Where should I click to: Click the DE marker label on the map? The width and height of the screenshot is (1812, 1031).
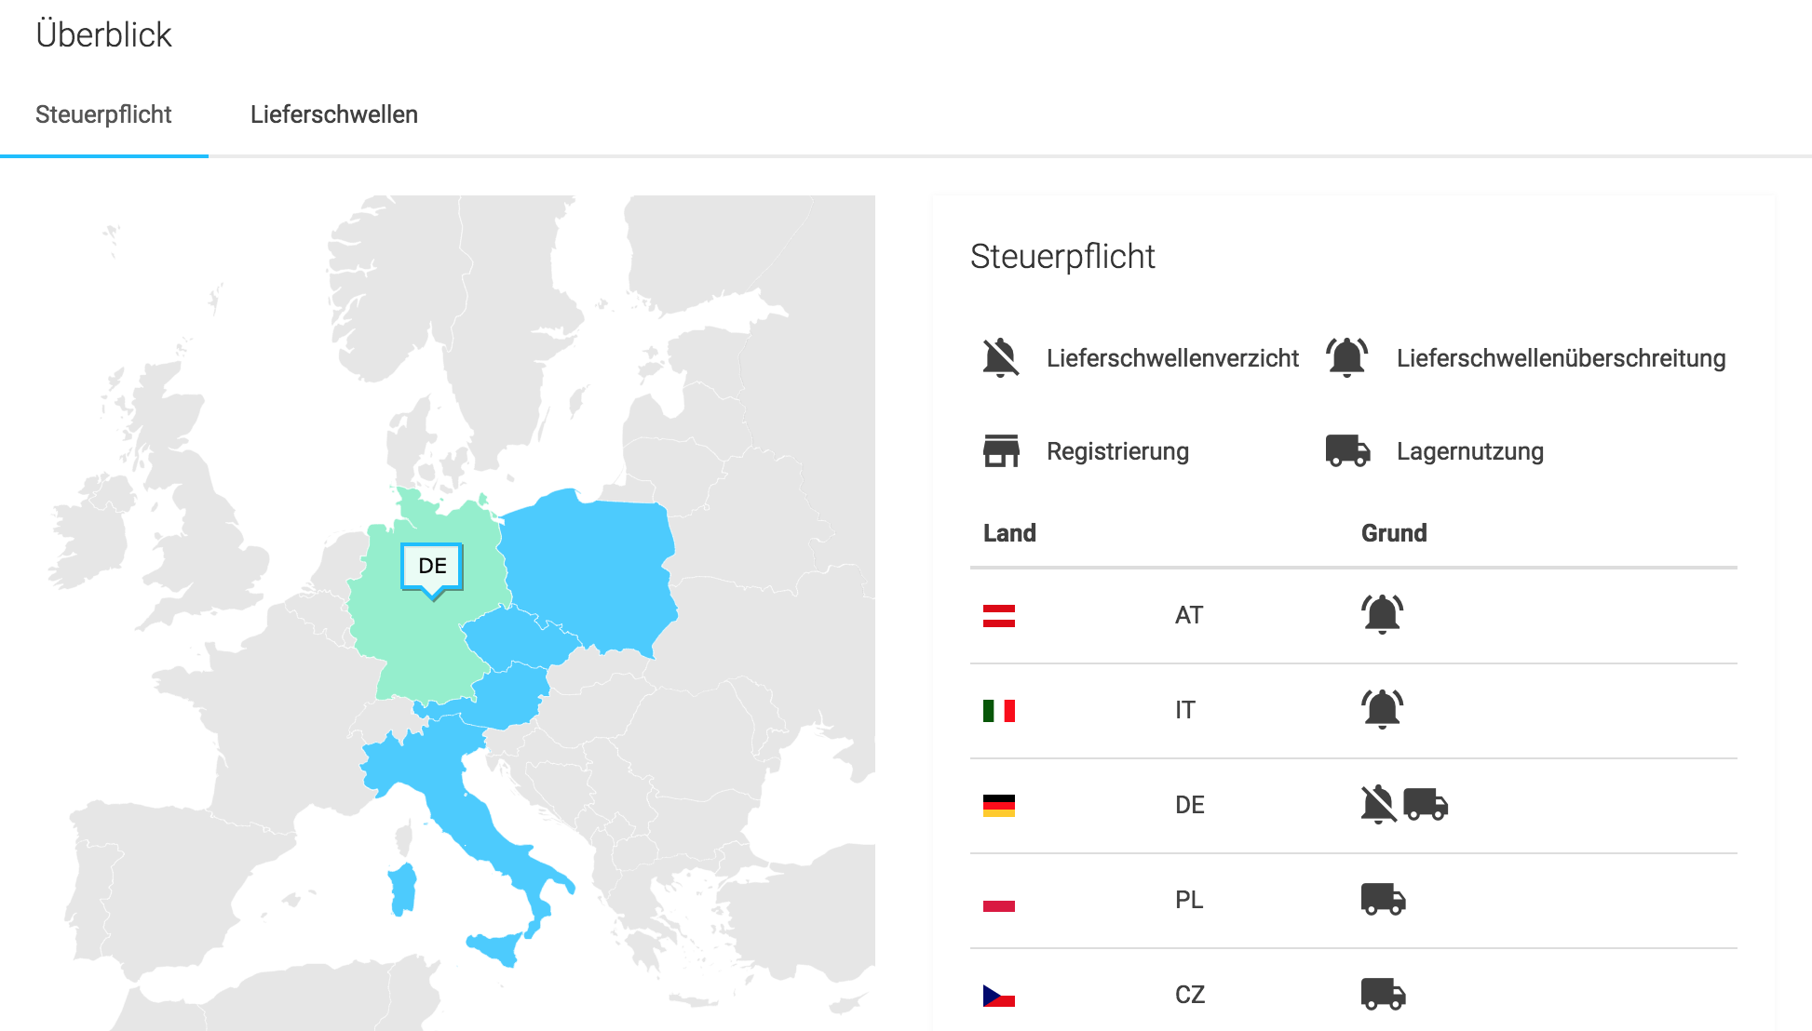tap(432, 566)
